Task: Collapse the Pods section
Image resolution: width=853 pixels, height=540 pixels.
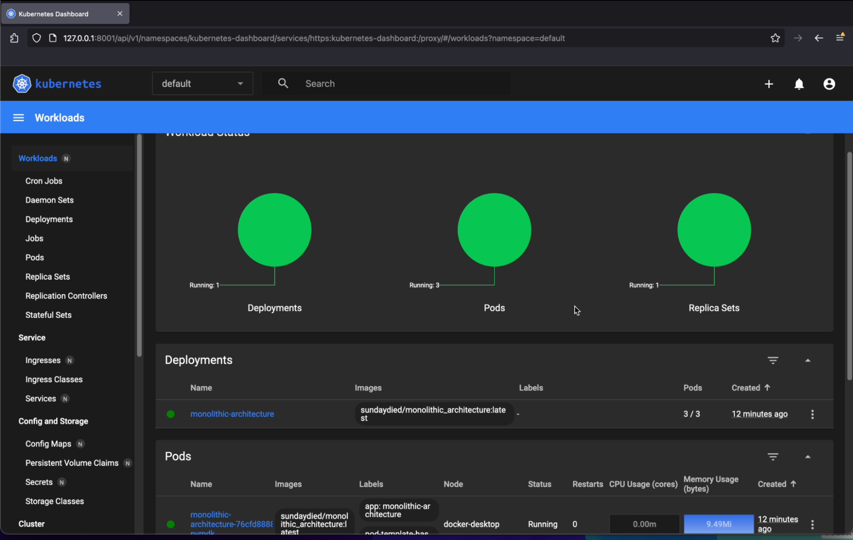Action: tap(808, 457)
